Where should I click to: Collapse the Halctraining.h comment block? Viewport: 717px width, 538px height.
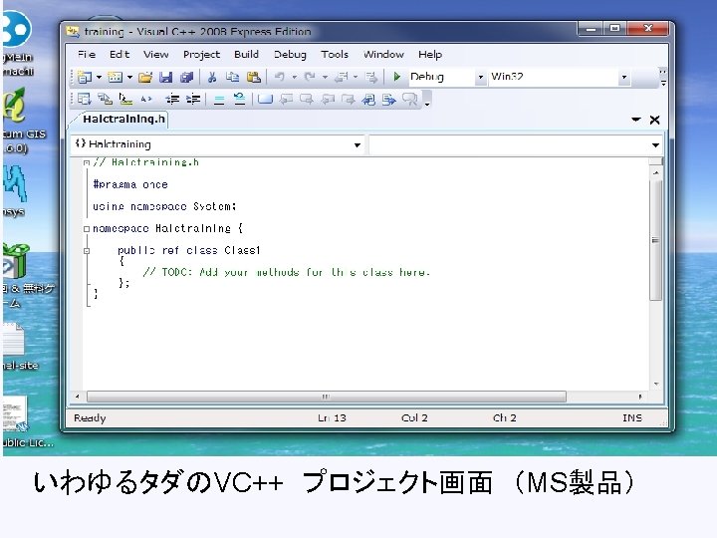pos(87,162)
